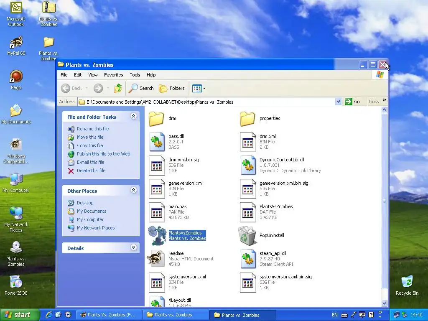
Task: Select drm.xml.bin.sig file icon
Action: click(x=157, y=165)
